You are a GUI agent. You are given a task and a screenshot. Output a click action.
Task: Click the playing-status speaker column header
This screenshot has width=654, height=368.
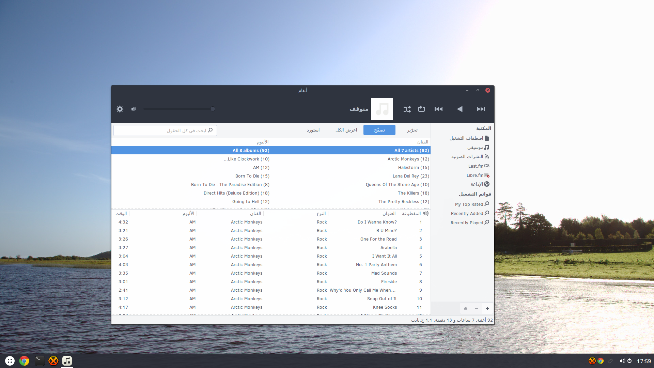426,214
